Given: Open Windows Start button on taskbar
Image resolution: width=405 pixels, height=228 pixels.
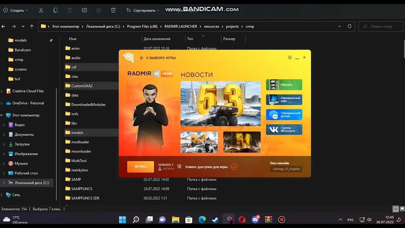Looking at the screenshot, I should tap(122, 219).
